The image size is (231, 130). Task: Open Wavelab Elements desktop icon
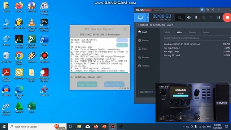click(32, 42)
